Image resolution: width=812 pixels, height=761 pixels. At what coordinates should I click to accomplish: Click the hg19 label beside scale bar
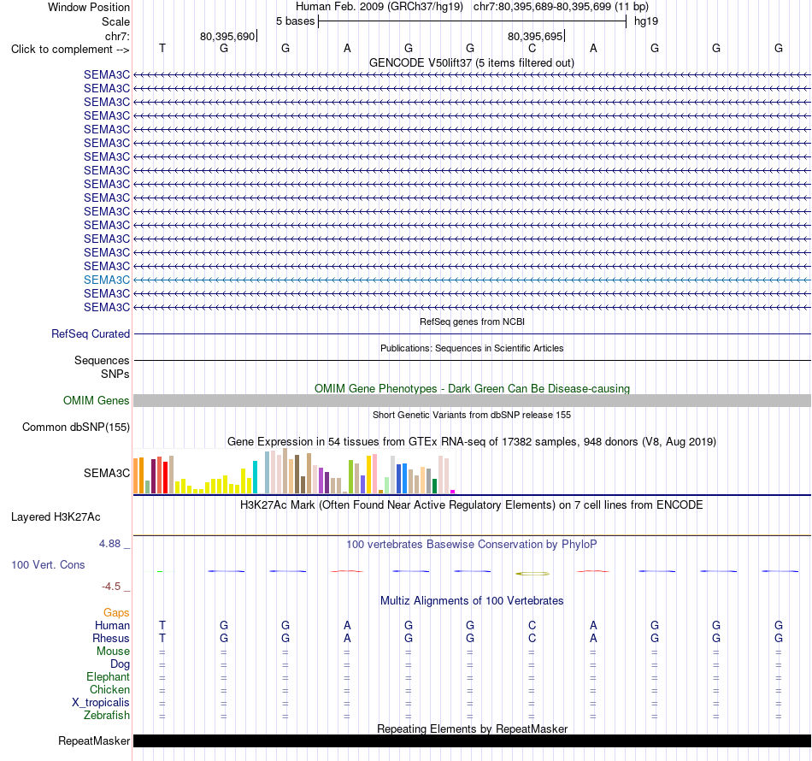646,21
